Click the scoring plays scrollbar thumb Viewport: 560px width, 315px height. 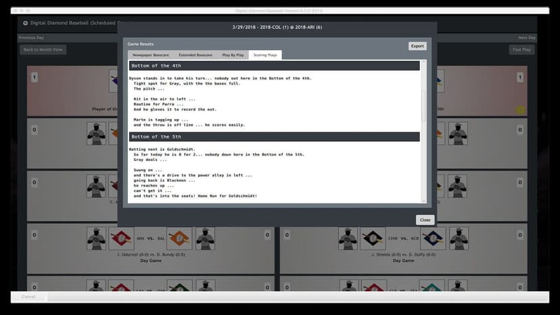[423, 105]
